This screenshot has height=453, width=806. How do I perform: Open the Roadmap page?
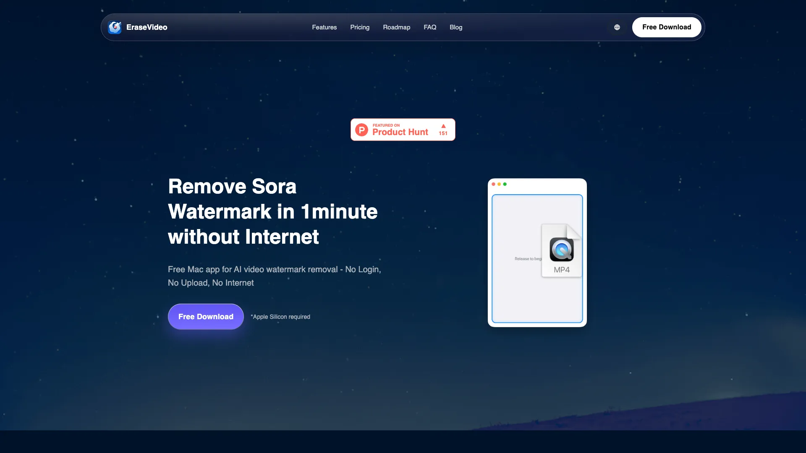[x=396, y=27]
